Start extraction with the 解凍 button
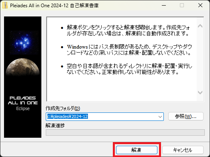210x157 pixels. point(137,150)
